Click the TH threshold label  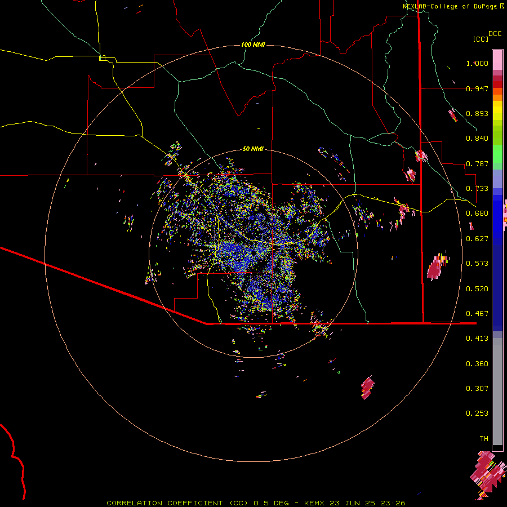[x=484, y=439]
